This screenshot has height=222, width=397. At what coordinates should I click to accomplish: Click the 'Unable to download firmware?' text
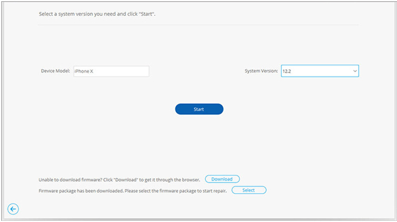[119, 180]
